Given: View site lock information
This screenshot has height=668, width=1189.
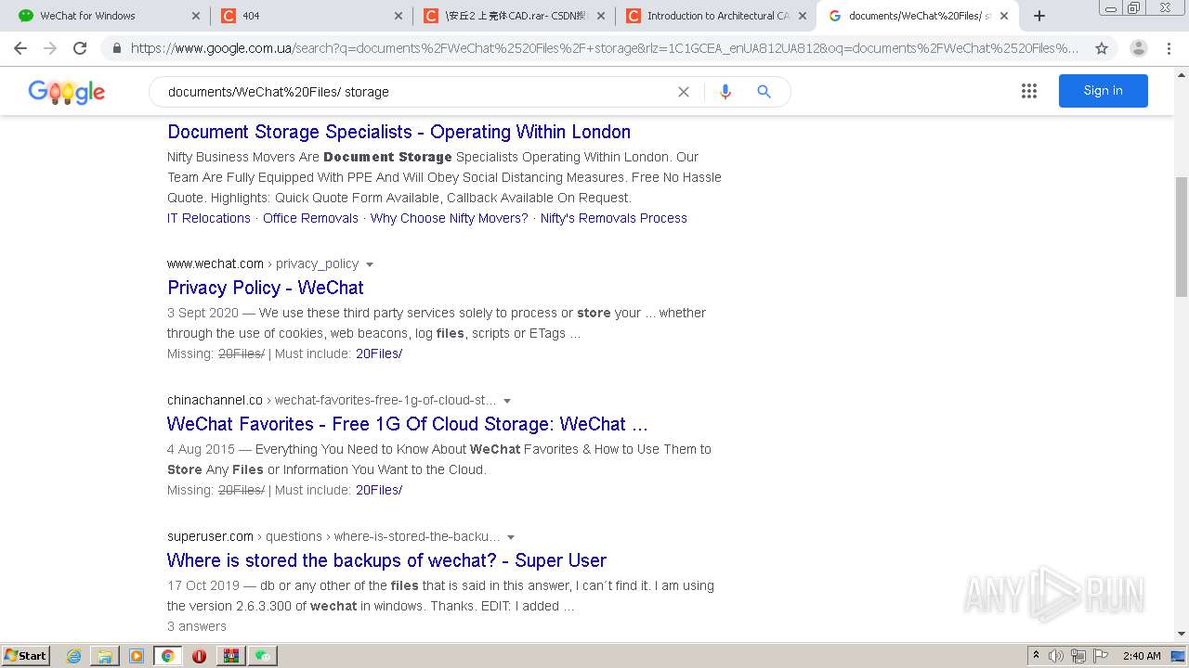Looking at the screenshot, I should point(116,48).
